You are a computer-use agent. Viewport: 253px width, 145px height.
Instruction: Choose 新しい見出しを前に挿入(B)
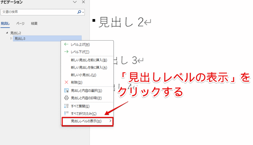87,60
